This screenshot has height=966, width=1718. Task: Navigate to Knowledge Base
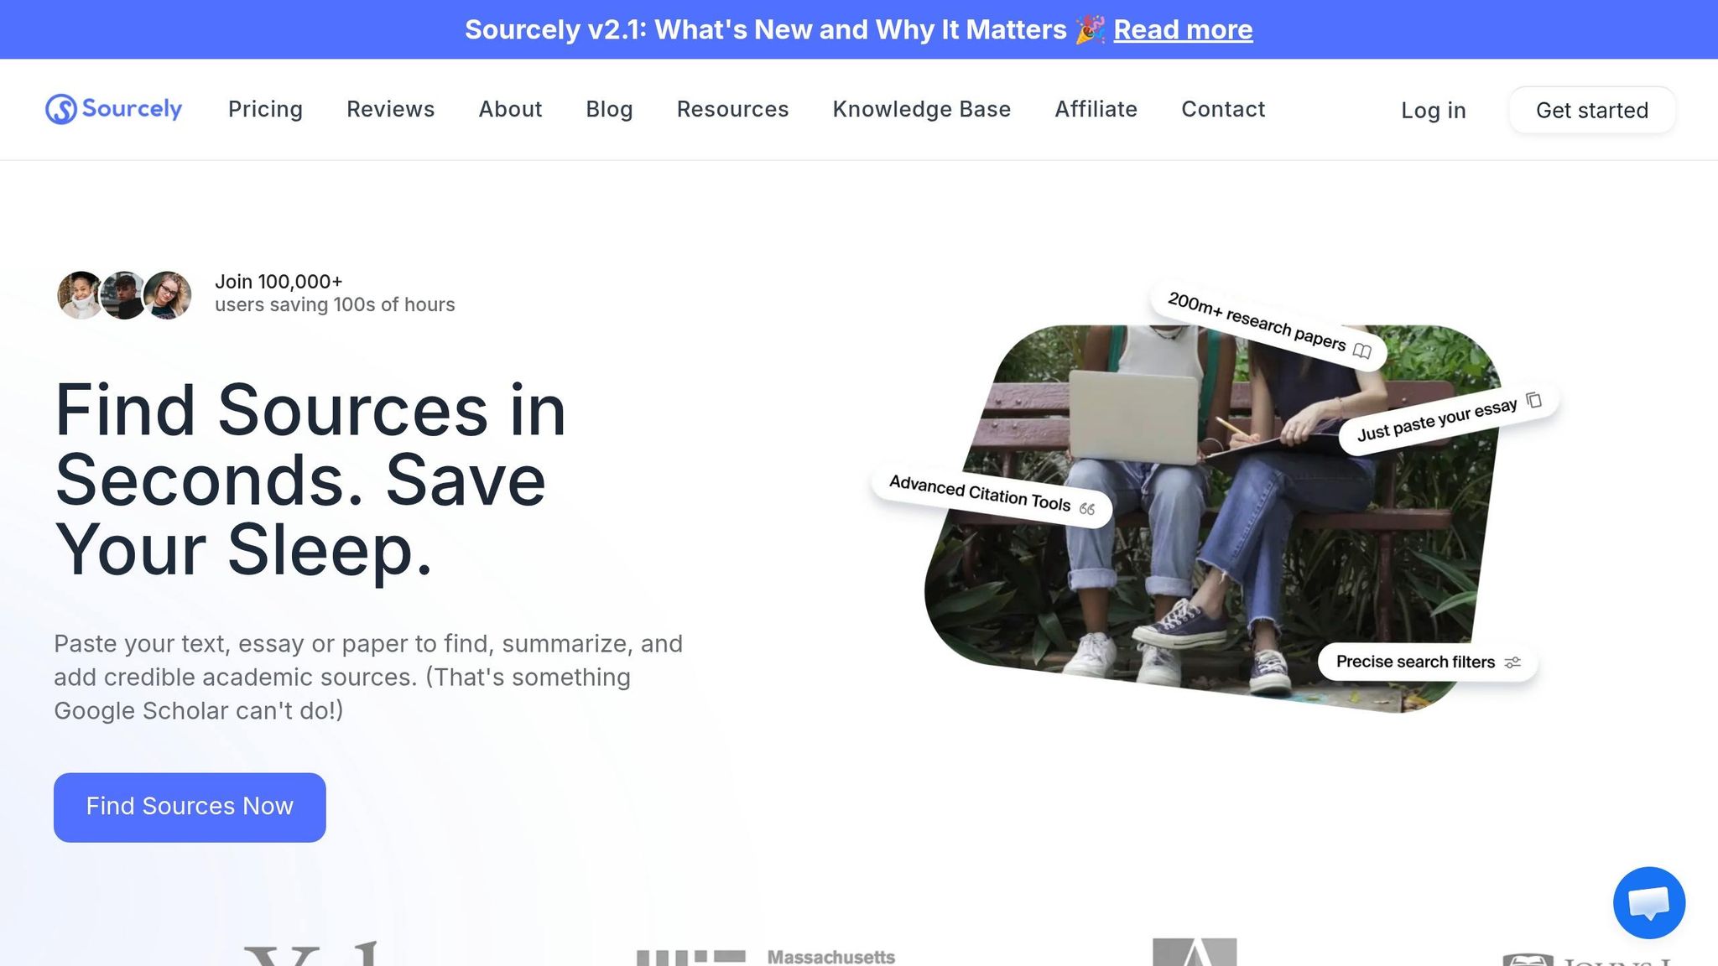921,109
